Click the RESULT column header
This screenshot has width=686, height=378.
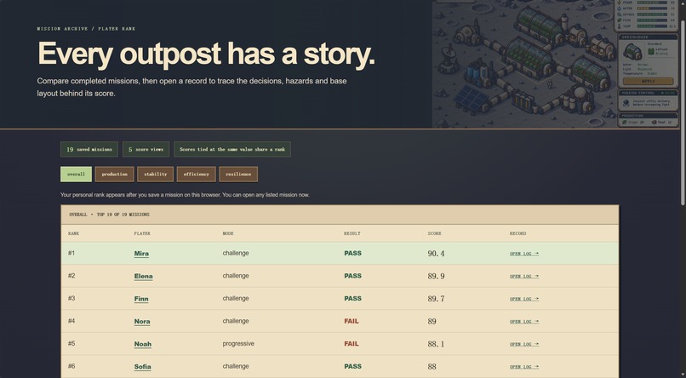click(x=352, y=233)
